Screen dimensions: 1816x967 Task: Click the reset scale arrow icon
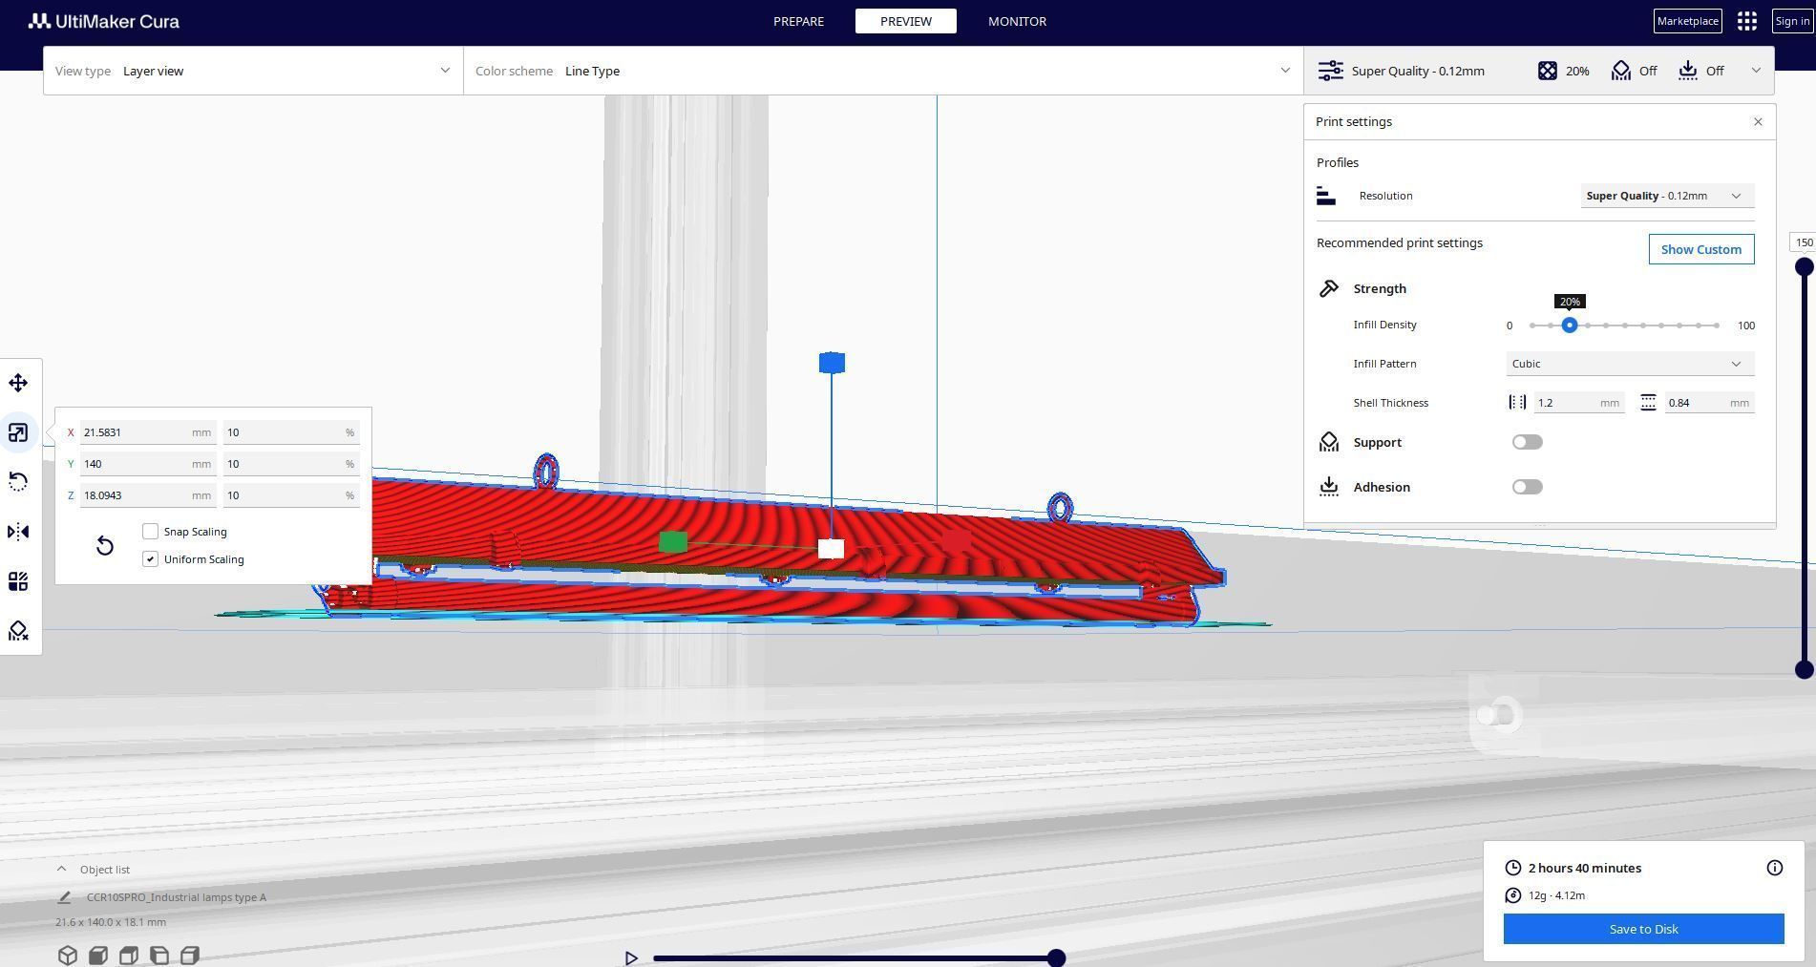pos(105,545)
